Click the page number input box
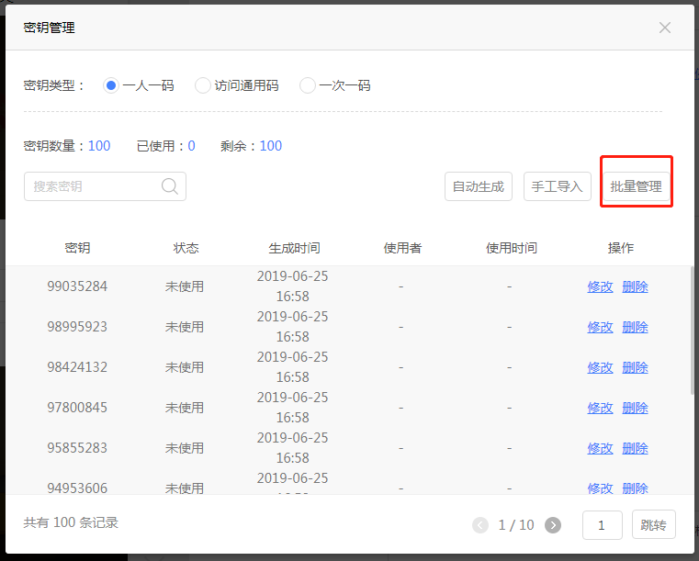The height and width of the screenshot is (561, 699). pos(602,525)
